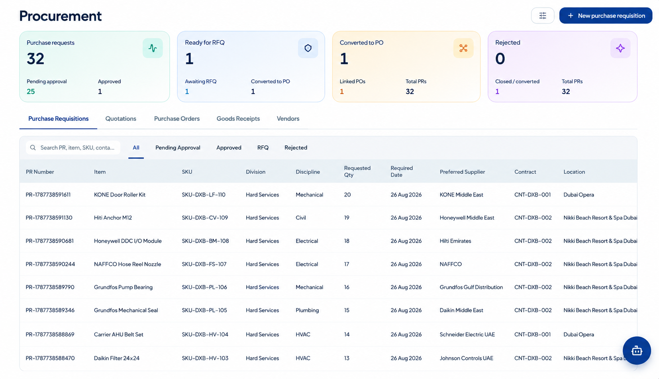Go to the Vendors tab

coord(288,119)
